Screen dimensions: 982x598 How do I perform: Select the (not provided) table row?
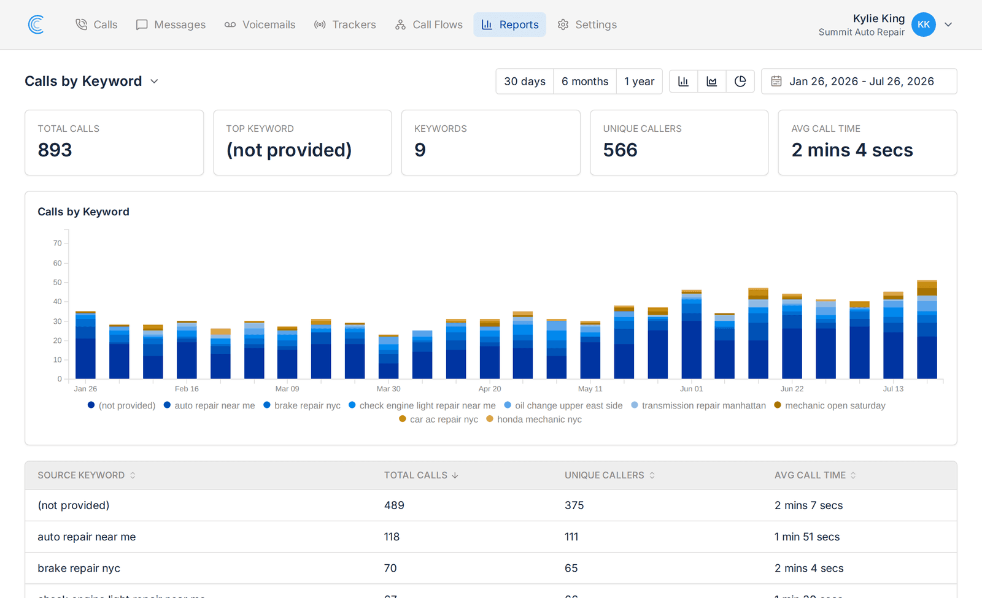tap(491, 505)
